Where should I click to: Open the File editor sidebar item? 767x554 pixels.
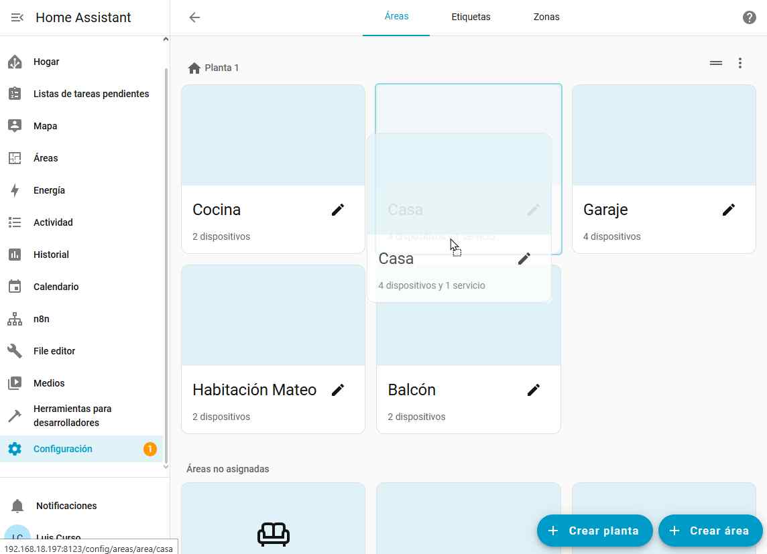click(54, 351)
